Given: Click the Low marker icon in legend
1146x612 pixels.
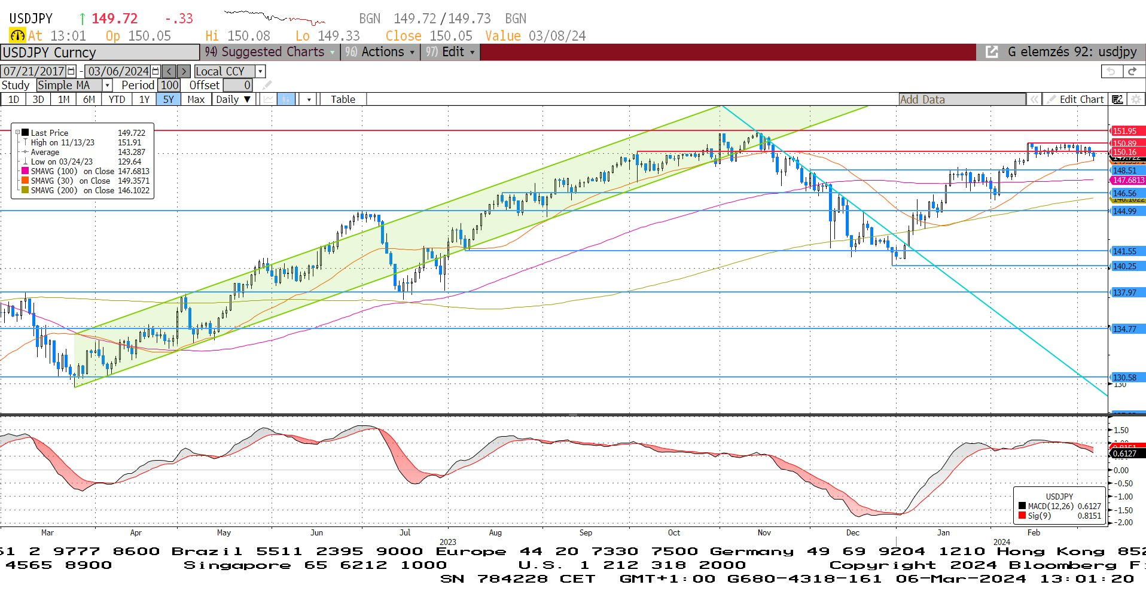Looking at the screenshot, I should [x=25, y=162].
